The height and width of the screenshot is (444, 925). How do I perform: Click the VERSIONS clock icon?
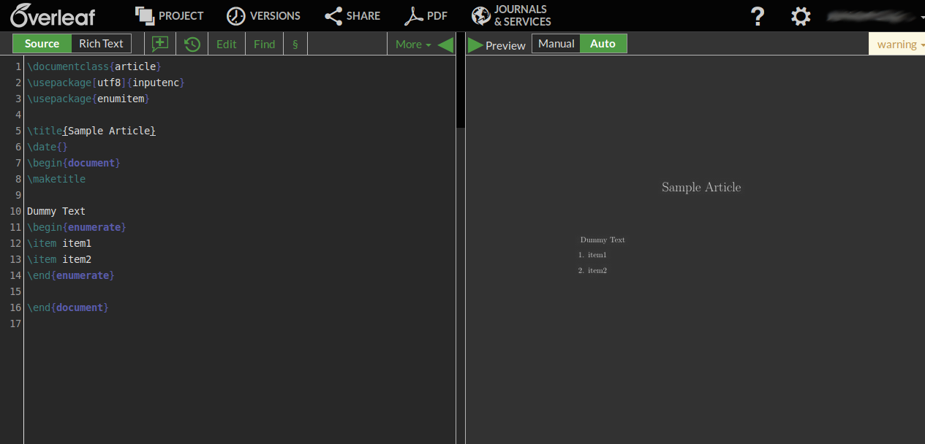tap(235, 15)
